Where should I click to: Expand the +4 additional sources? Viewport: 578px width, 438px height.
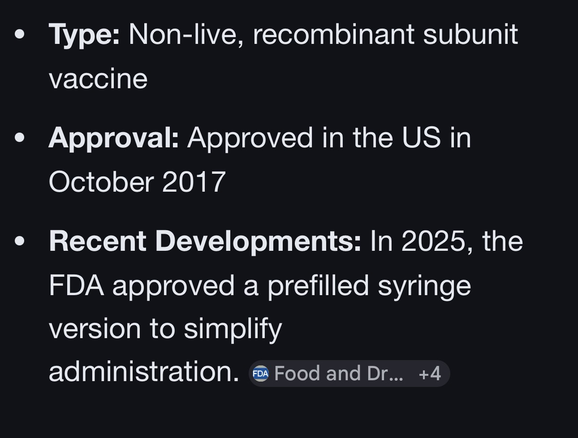click(429, 374)
